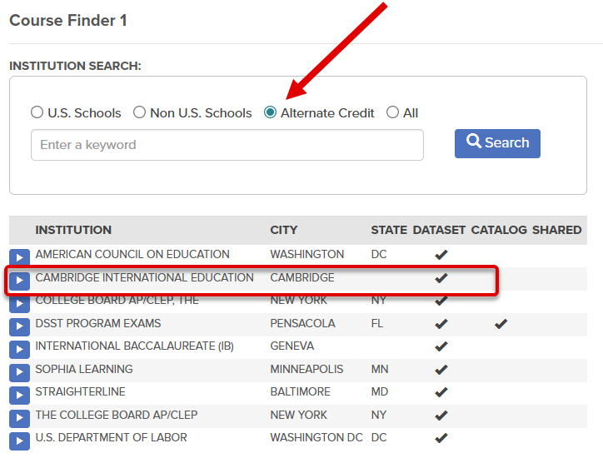Click SOPHIA LEARNING institution name

click(x=84, y=369)
